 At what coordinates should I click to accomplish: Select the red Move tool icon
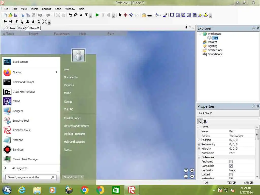(x=125, y=15)
